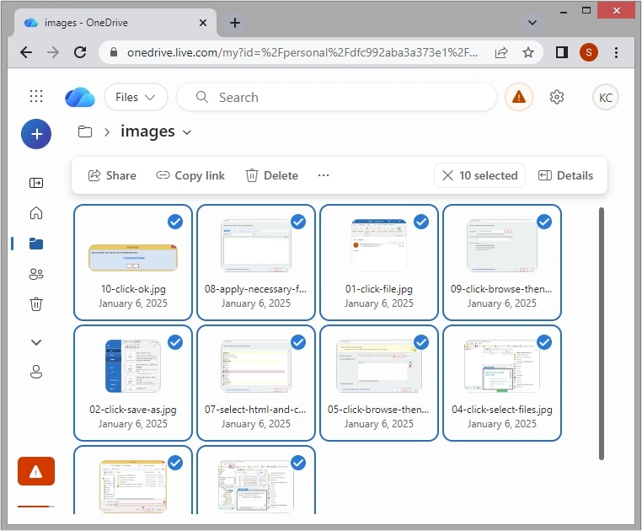Image resolution: width=642 pixels, height=531 pixels.
Task: Open the Chrome tab search dropdown
Action: (532, 23)
